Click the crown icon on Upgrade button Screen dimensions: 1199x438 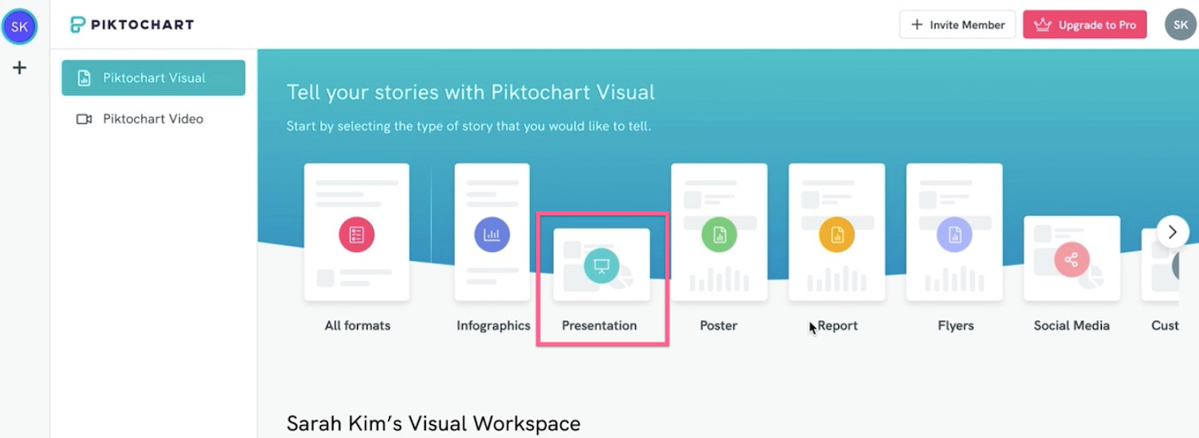(x=1043, y=25)
